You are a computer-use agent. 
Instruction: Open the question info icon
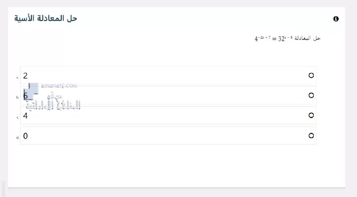pyautogui.click(x=336, y=19)
